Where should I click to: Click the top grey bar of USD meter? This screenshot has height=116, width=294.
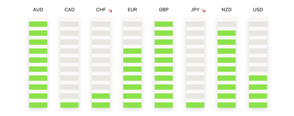(x=258, y=24)
